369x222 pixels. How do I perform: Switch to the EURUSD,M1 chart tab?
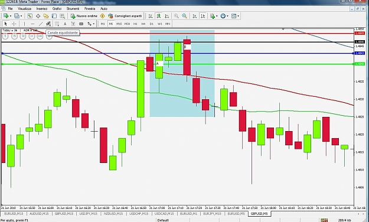pos(188,214)
